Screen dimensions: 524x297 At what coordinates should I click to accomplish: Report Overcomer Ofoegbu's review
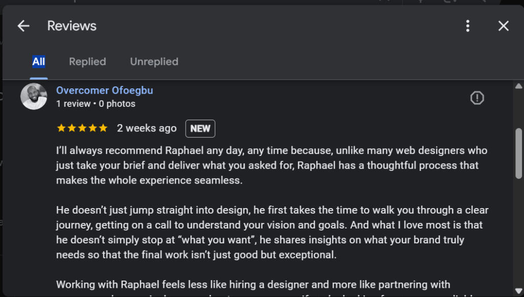pyautogui.click(x=477, y=98)
